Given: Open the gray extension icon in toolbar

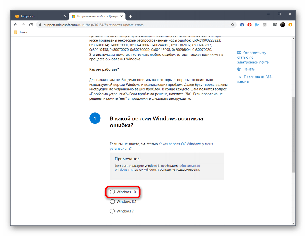Looking at the screenshot, I should tap(264, 25).
